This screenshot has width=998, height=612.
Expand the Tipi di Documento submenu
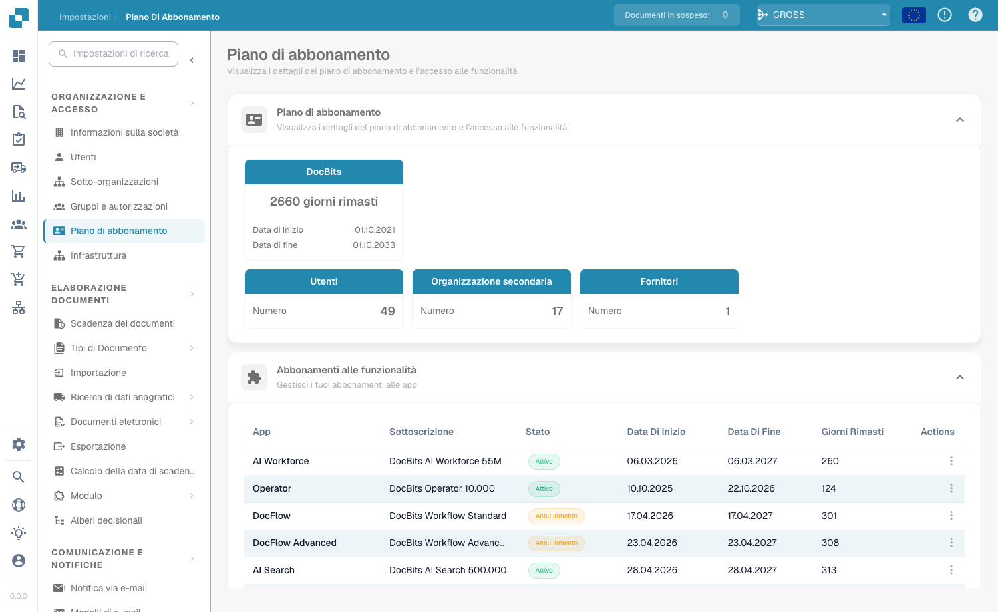192,348
